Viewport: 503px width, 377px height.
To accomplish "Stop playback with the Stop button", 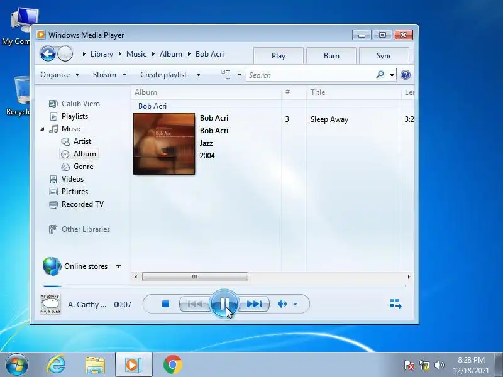I will tap(165, 303).
